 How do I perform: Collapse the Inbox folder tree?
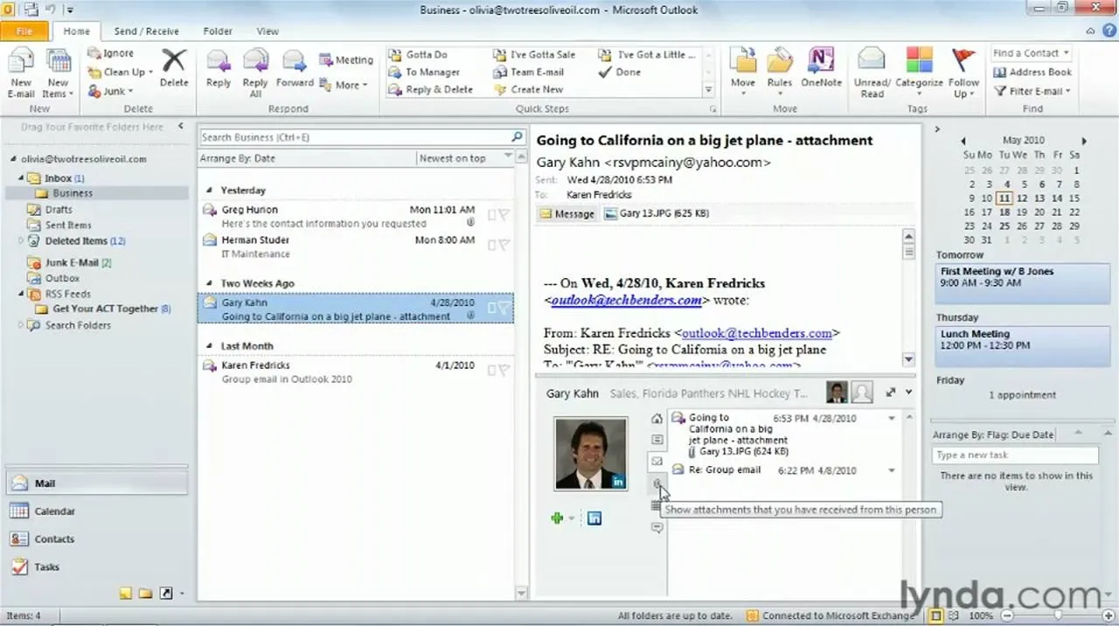pyautogui.click(x=22, y=178)
